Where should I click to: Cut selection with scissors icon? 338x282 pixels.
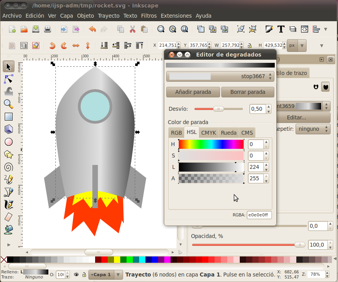[132, 29]
